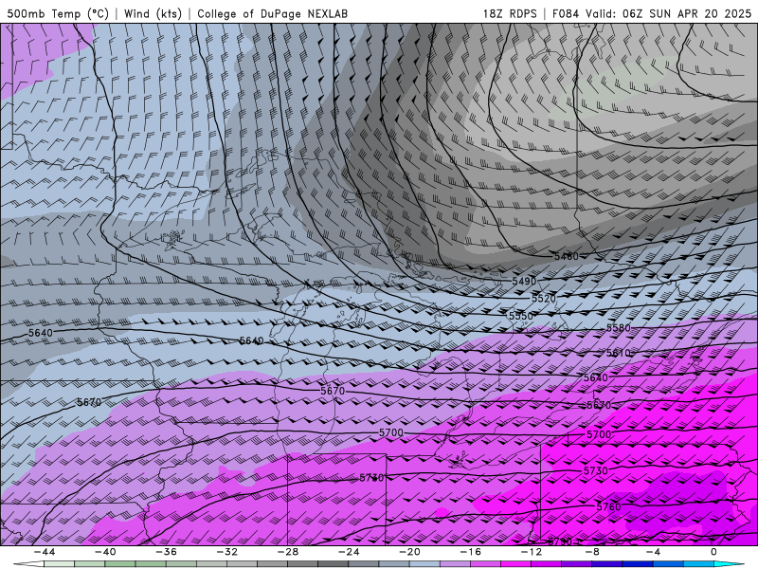
Task: Click the -36 colorbar scale value
Action: (166, 552)
